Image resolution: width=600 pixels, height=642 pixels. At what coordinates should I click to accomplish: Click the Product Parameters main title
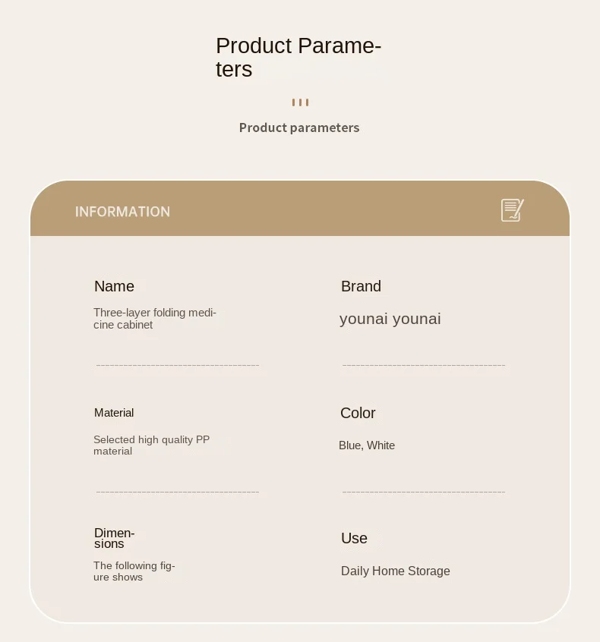298,57
